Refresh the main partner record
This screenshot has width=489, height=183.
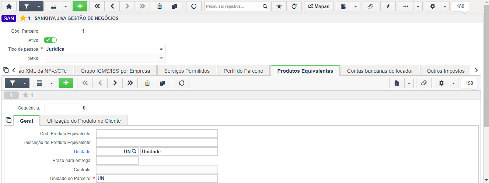click(194, 6)
